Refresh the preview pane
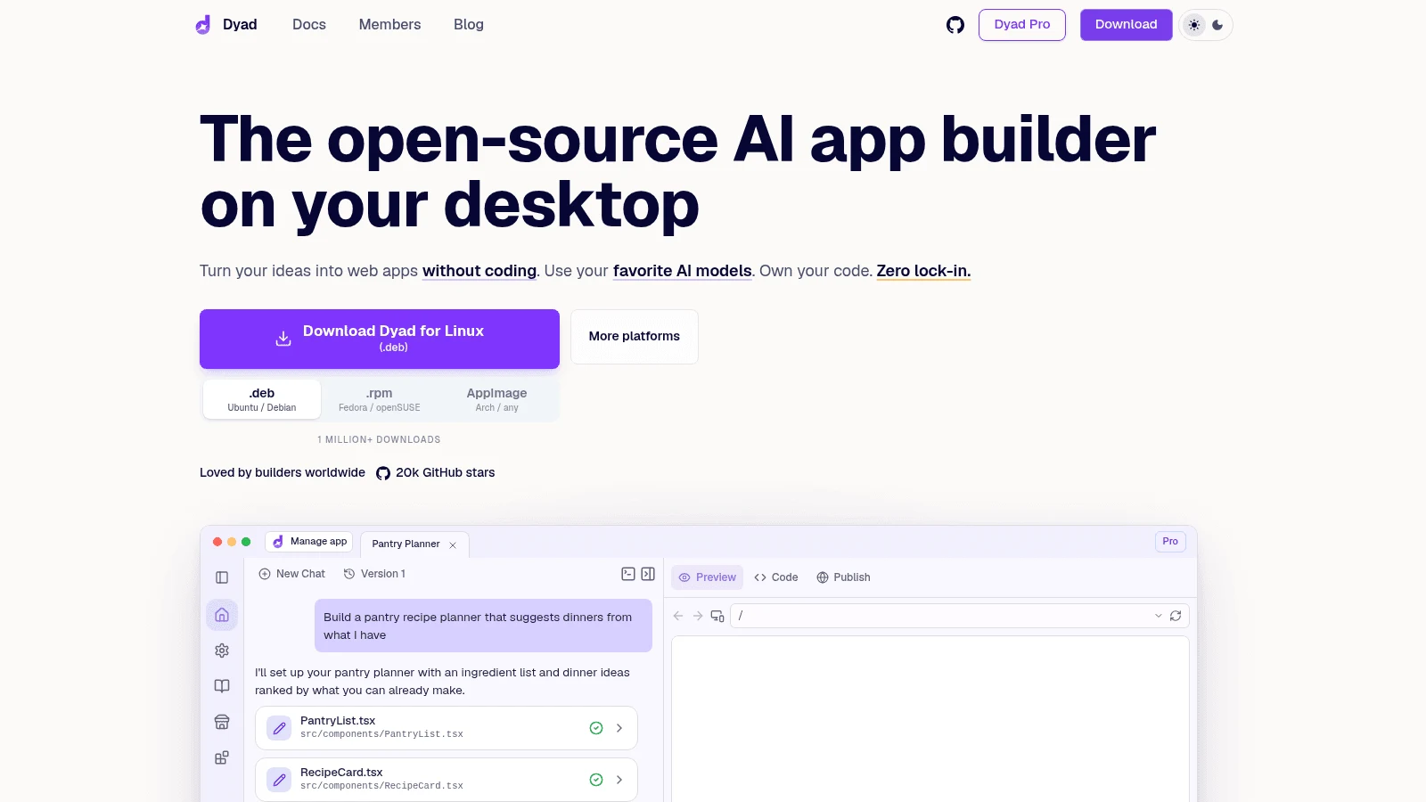 (x=1176, y=616)
